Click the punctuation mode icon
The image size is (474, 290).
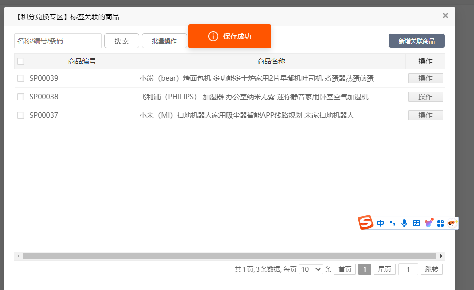click(x=392, y=223)
